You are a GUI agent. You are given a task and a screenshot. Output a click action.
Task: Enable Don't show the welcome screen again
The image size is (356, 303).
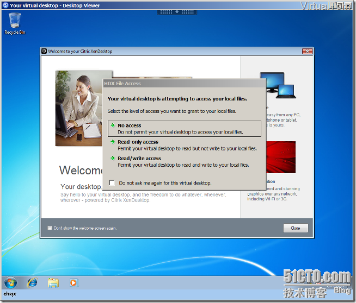50,228
